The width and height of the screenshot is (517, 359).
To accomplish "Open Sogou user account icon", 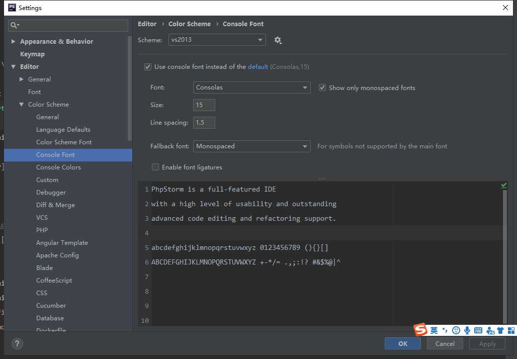I will point(490,330).
